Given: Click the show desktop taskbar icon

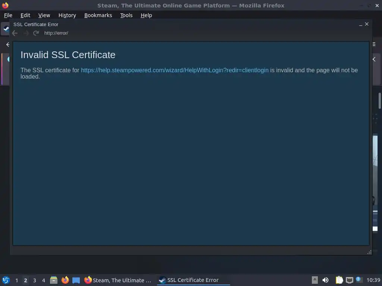Looking at the screenshot, I should [76, 280].
